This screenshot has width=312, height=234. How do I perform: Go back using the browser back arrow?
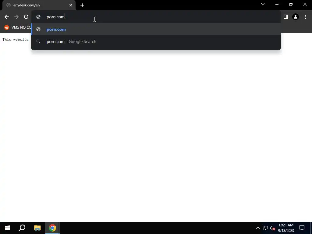7,17
